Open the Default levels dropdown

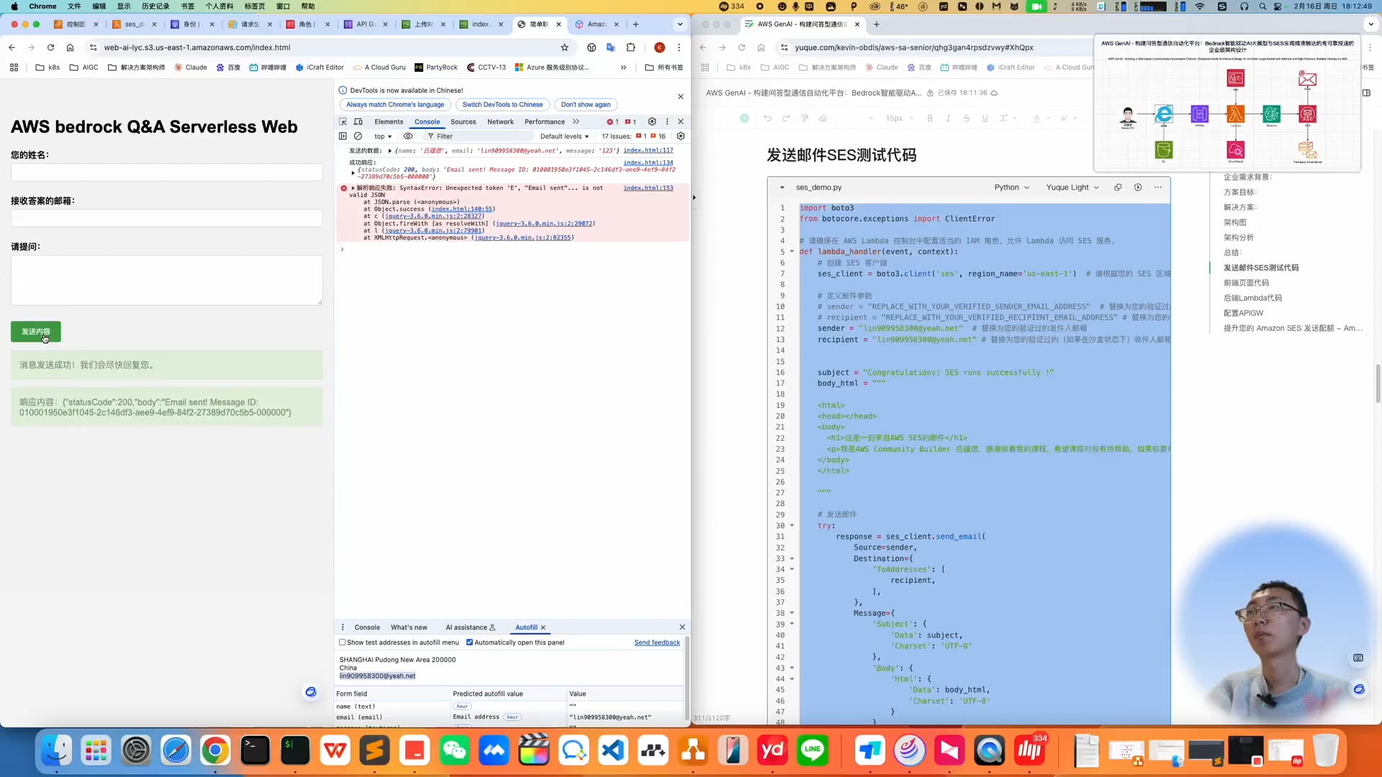[564, 136]
